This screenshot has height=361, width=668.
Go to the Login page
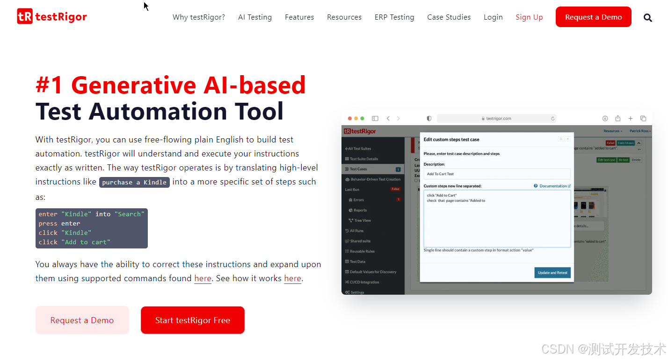pos(493,17)
